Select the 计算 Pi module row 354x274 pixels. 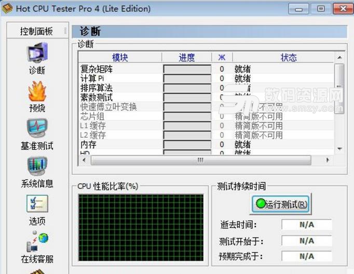tap(206, 78)
